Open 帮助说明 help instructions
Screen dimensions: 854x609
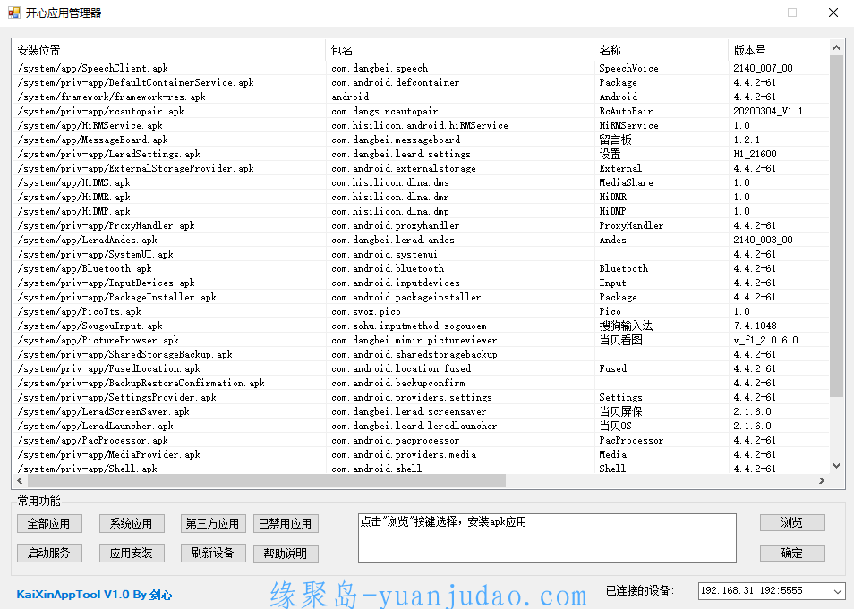tap(286, 554)
